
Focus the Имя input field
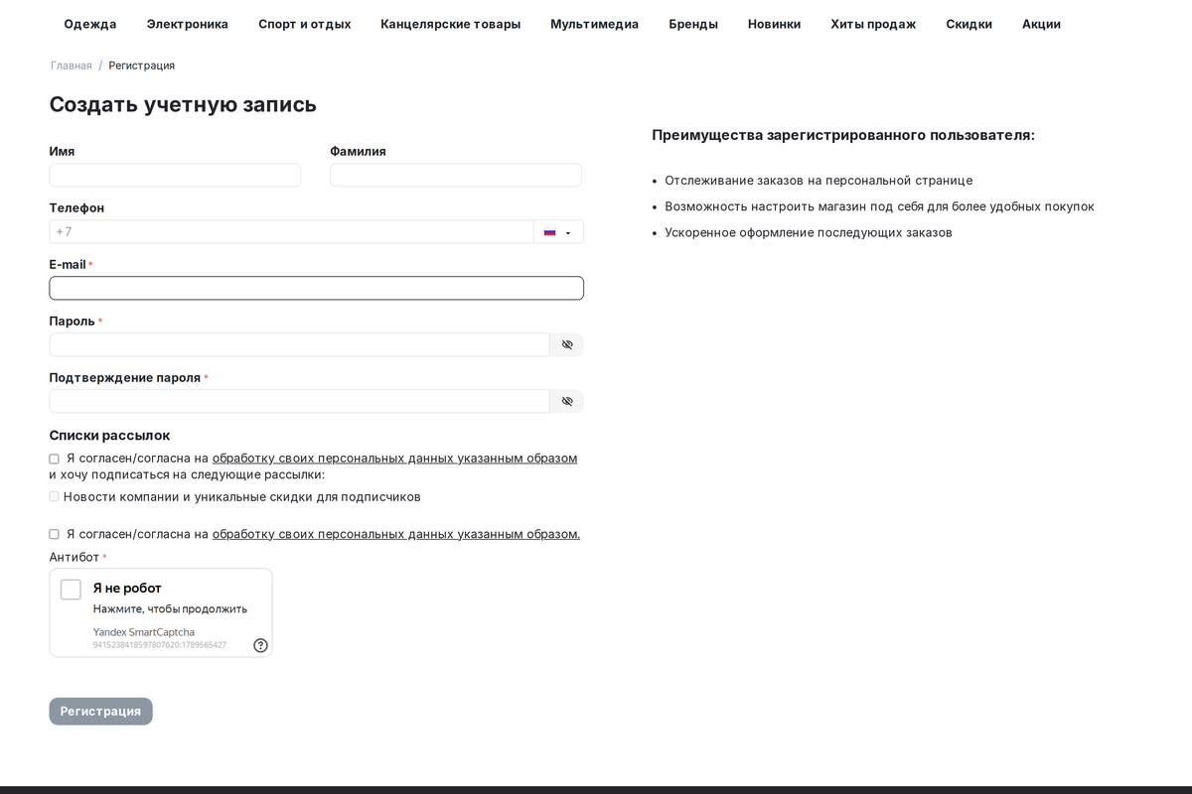[x=175, y=175]
